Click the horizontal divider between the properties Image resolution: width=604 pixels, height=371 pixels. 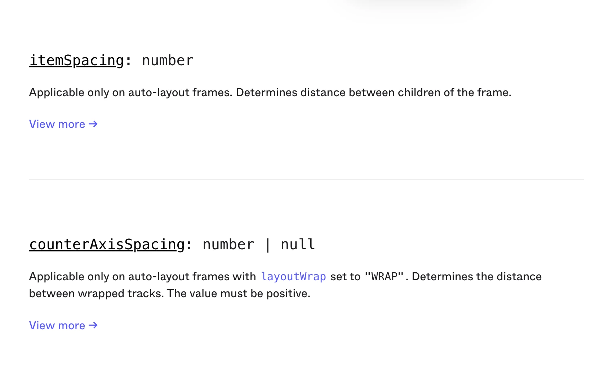306,179
